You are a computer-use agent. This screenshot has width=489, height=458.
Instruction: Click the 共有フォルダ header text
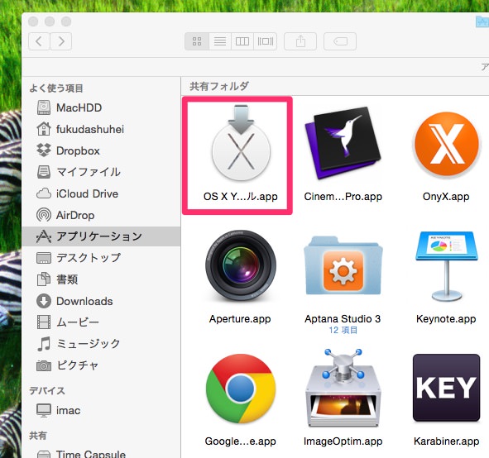tap(219, 86)
